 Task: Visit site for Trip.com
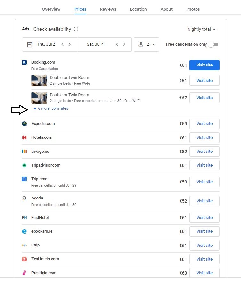click(x=205, y=182)
